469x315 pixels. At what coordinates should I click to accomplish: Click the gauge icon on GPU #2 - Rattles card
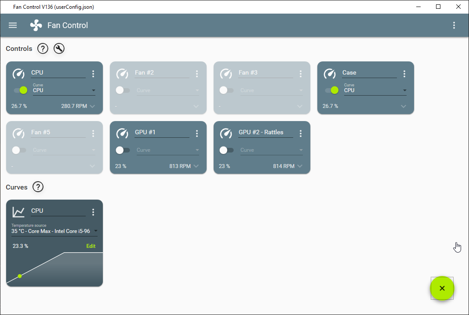tap(226, 133)
